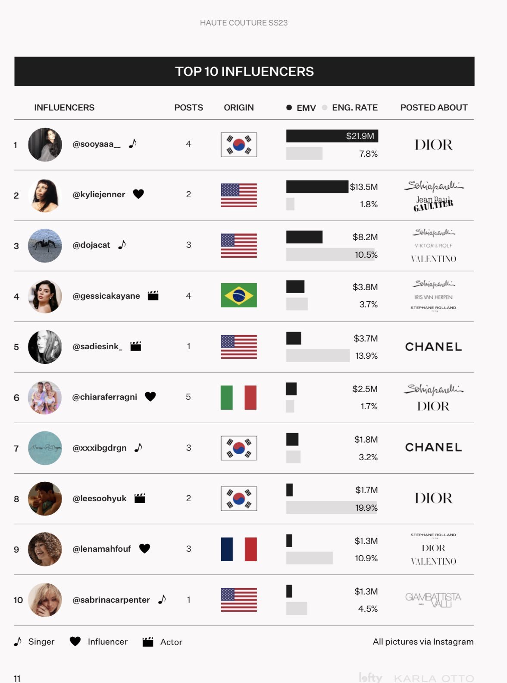Viewport: 507px width, 683px height.
Task: Click the heart icon next to @kyliejenner
Action: 138,194
